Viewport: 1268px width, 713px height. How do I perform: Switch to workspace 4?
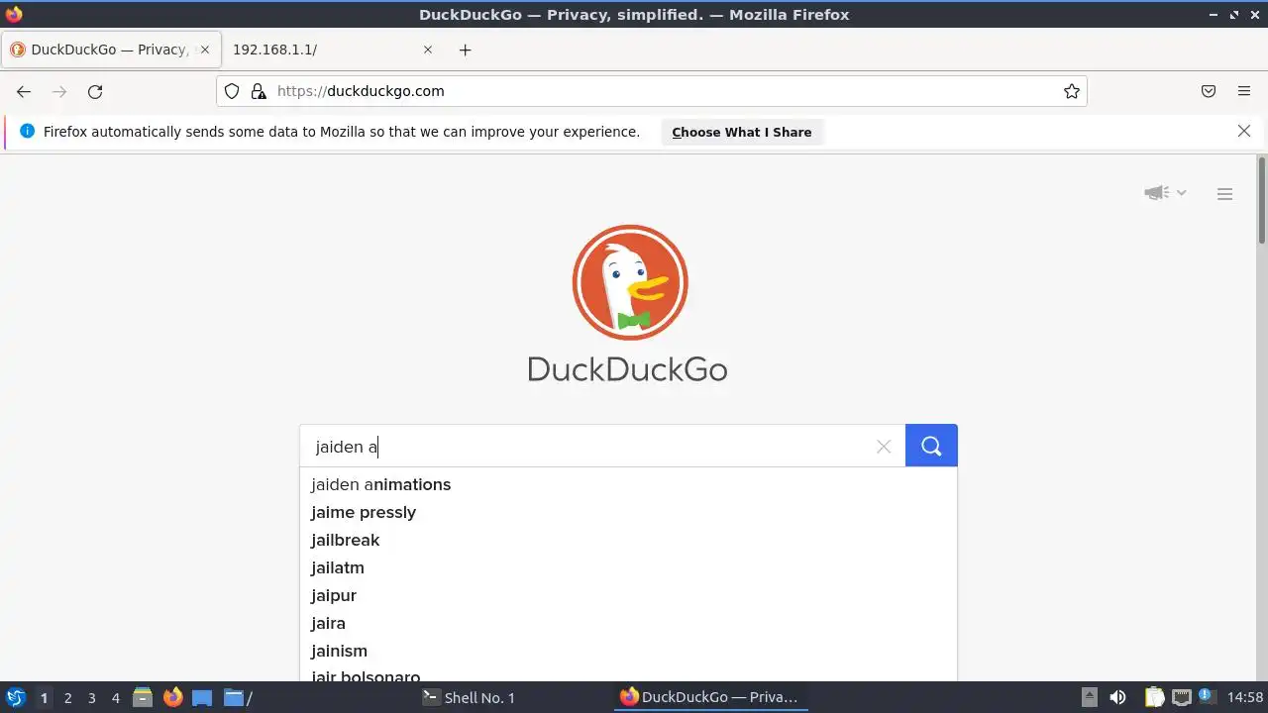pyautogui.click(x=115, y=697)
